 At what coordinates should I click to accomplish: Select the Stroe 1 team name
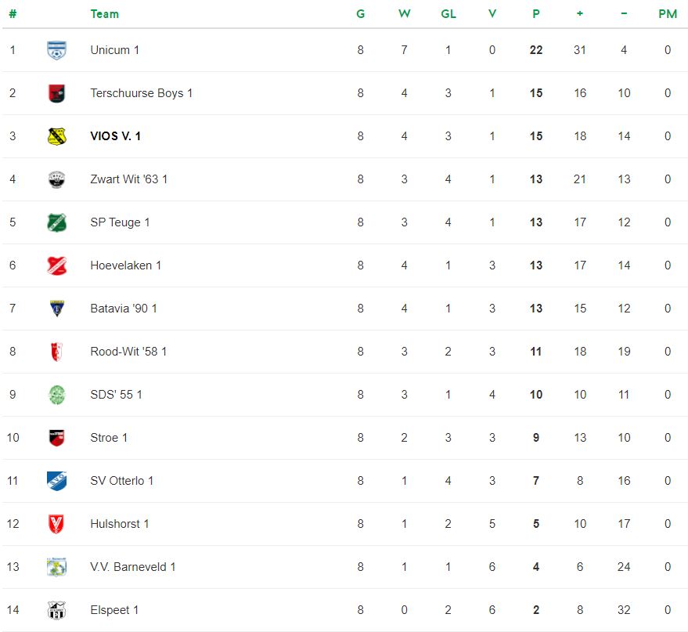click(109, 438)
